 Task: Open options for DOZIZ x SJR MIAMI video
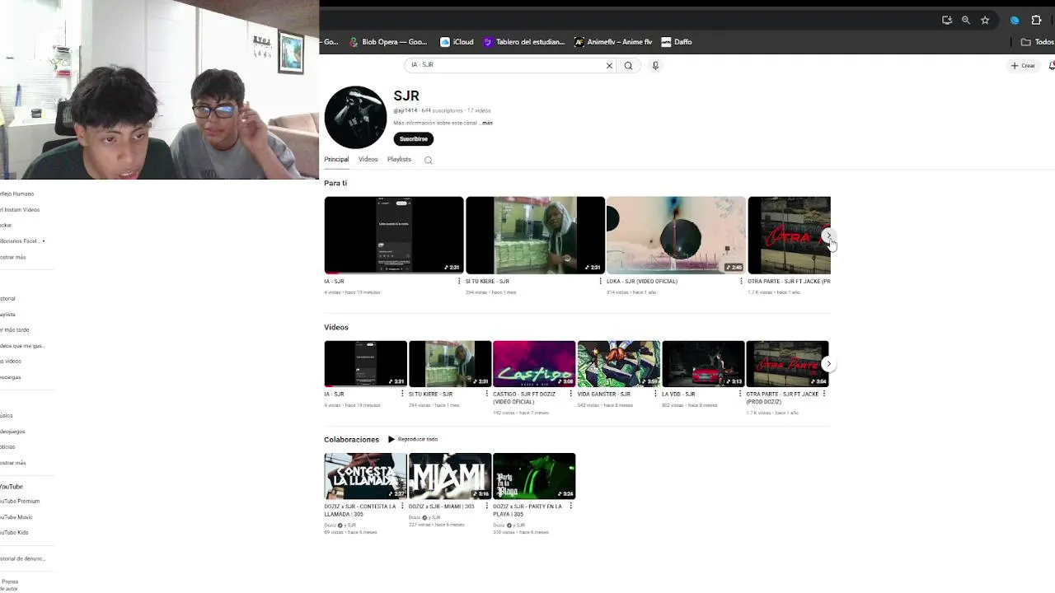click(486, 507)
